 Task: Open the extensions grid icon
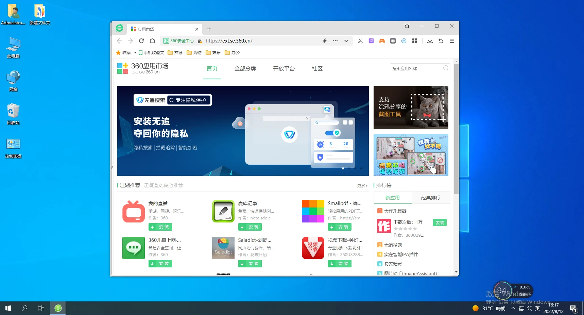[415, 41]
